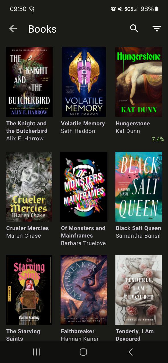168x363 pixels.
Task: Select the Hungerstone title text
Action: point(133,124)
